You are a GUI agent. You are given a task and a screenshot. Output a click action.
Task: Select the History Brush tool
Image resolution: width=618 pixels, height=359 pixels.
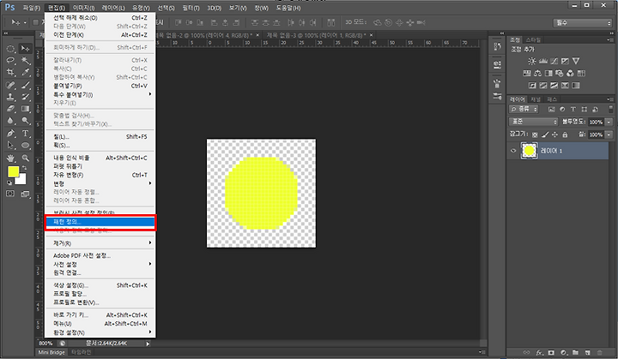[26, 97]
